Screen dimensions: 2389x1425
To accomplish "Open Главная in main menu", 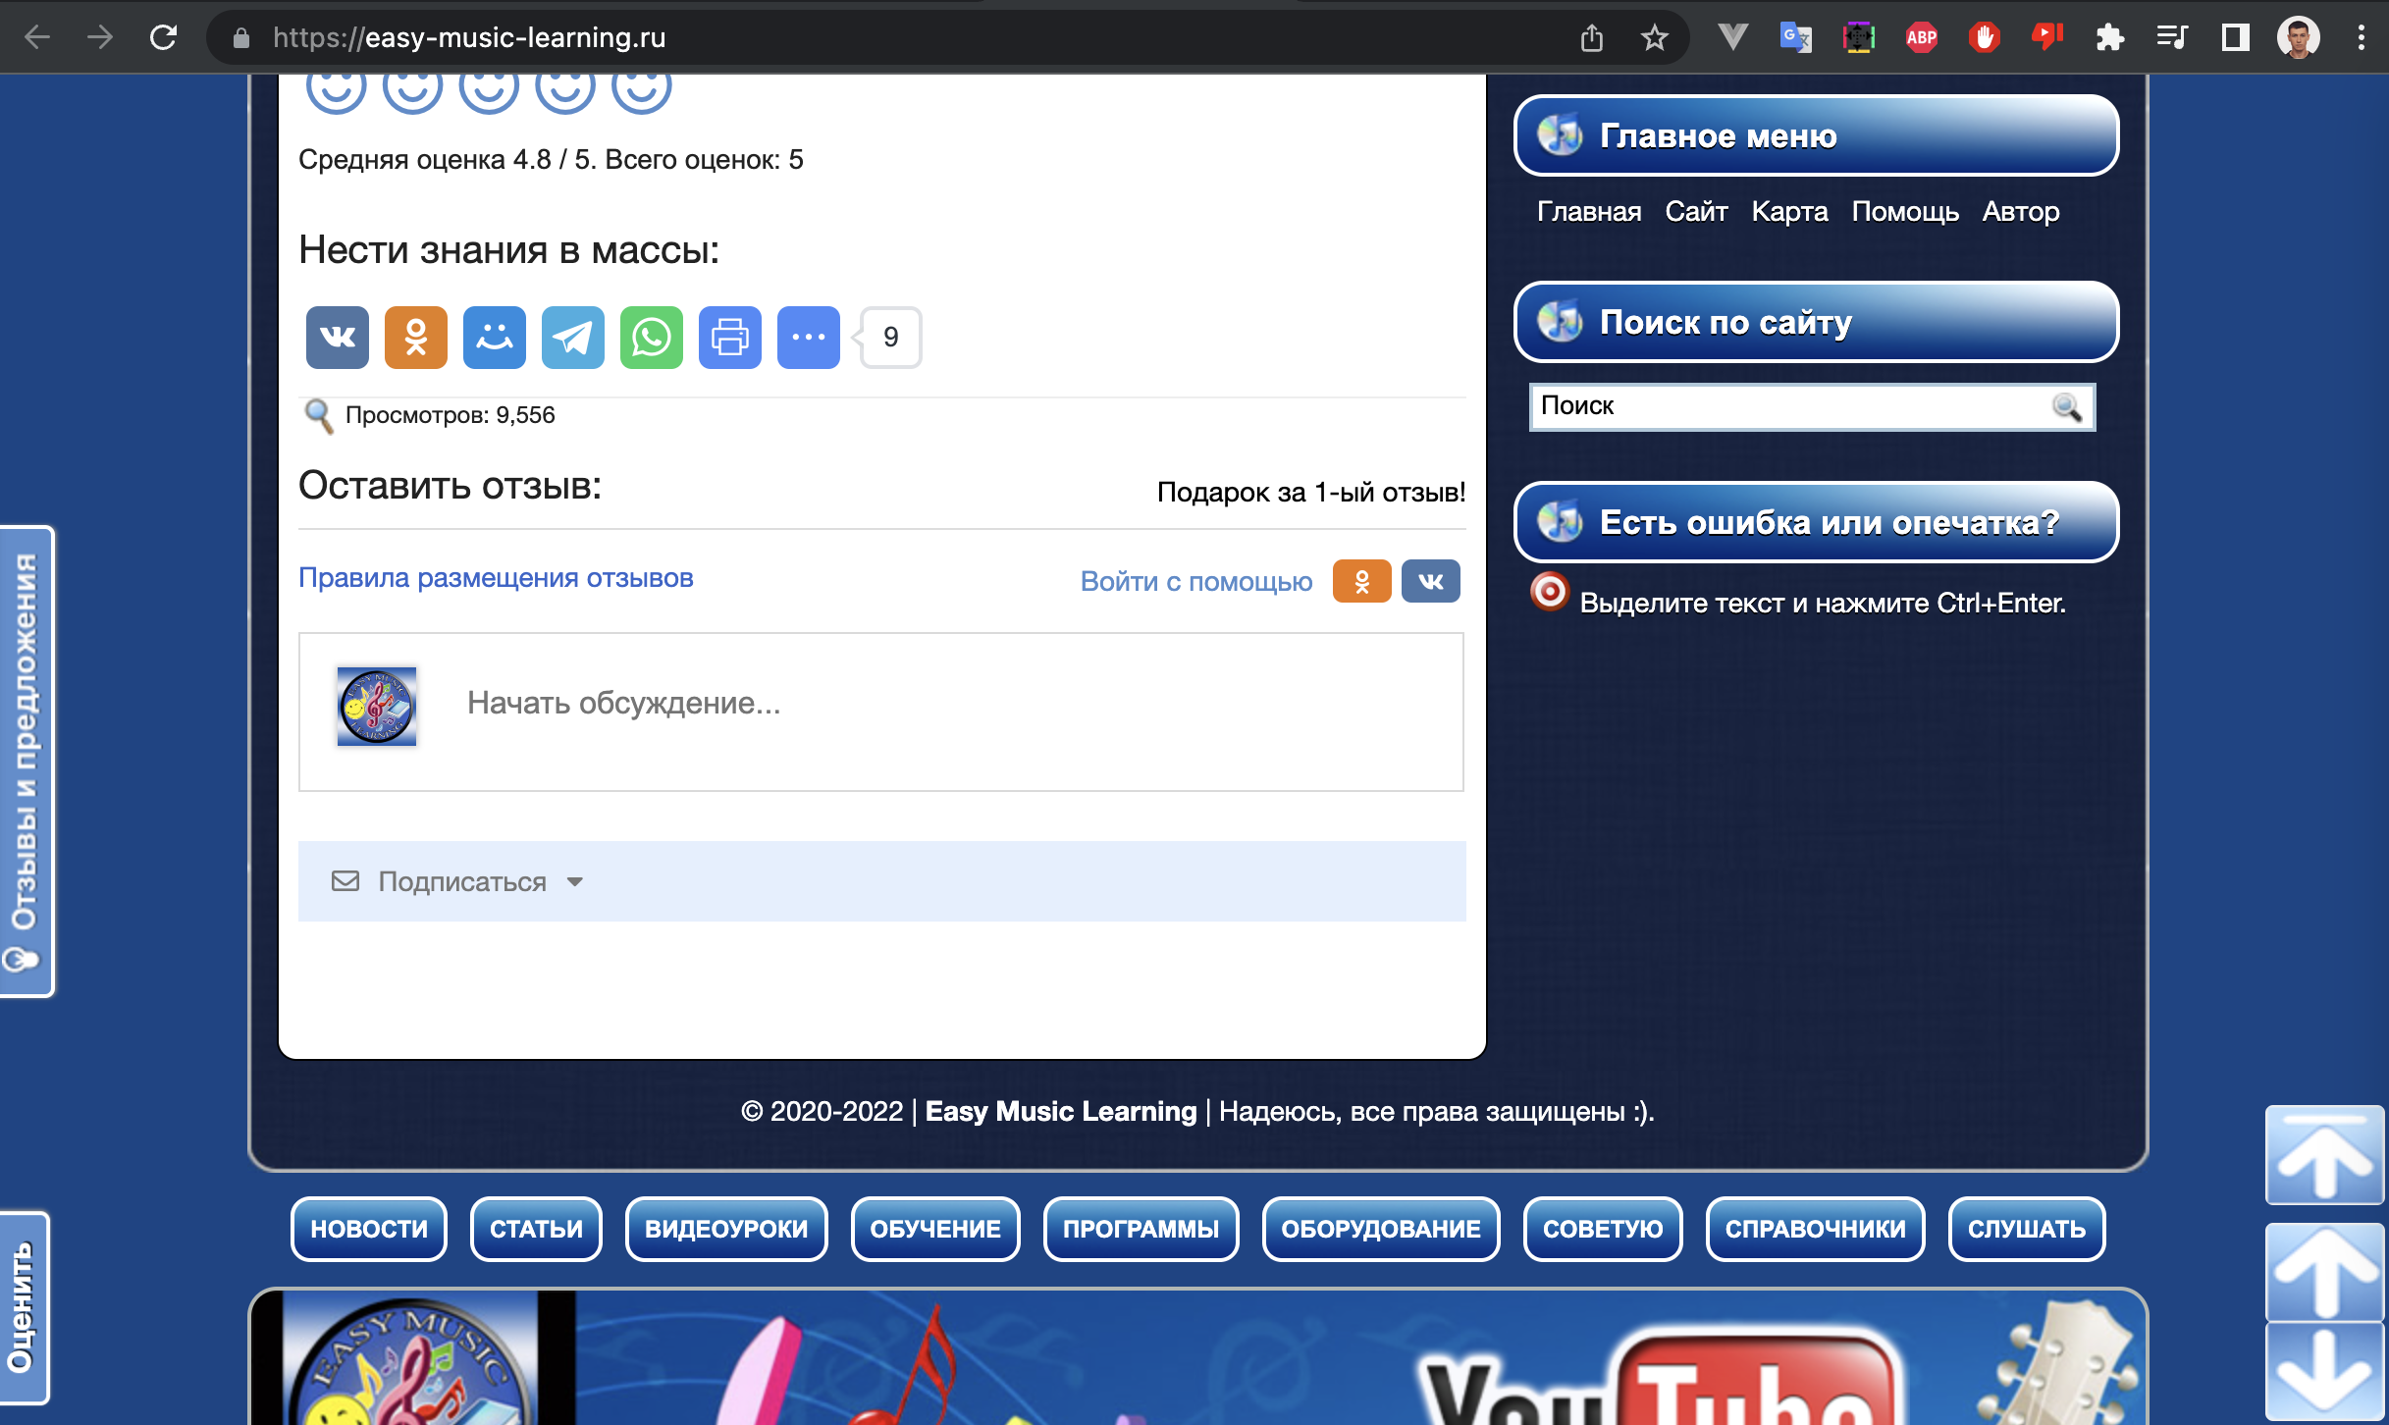I will point(1588,211).
